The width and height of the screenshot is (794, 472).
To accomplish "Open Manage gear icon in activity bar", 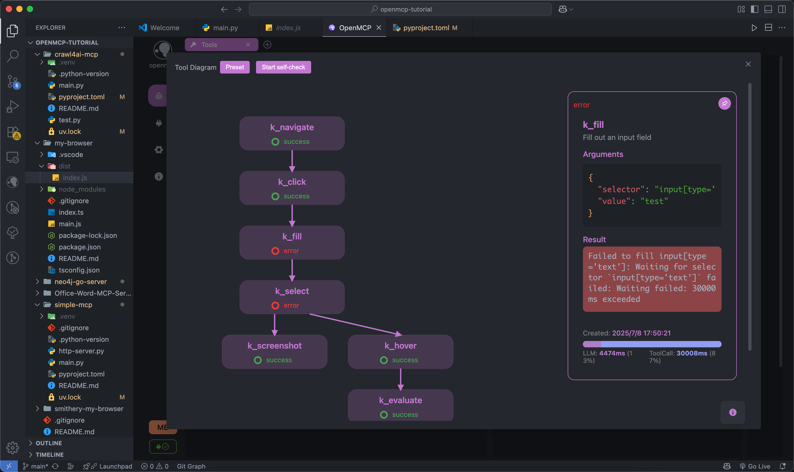I will pos(13,448).
